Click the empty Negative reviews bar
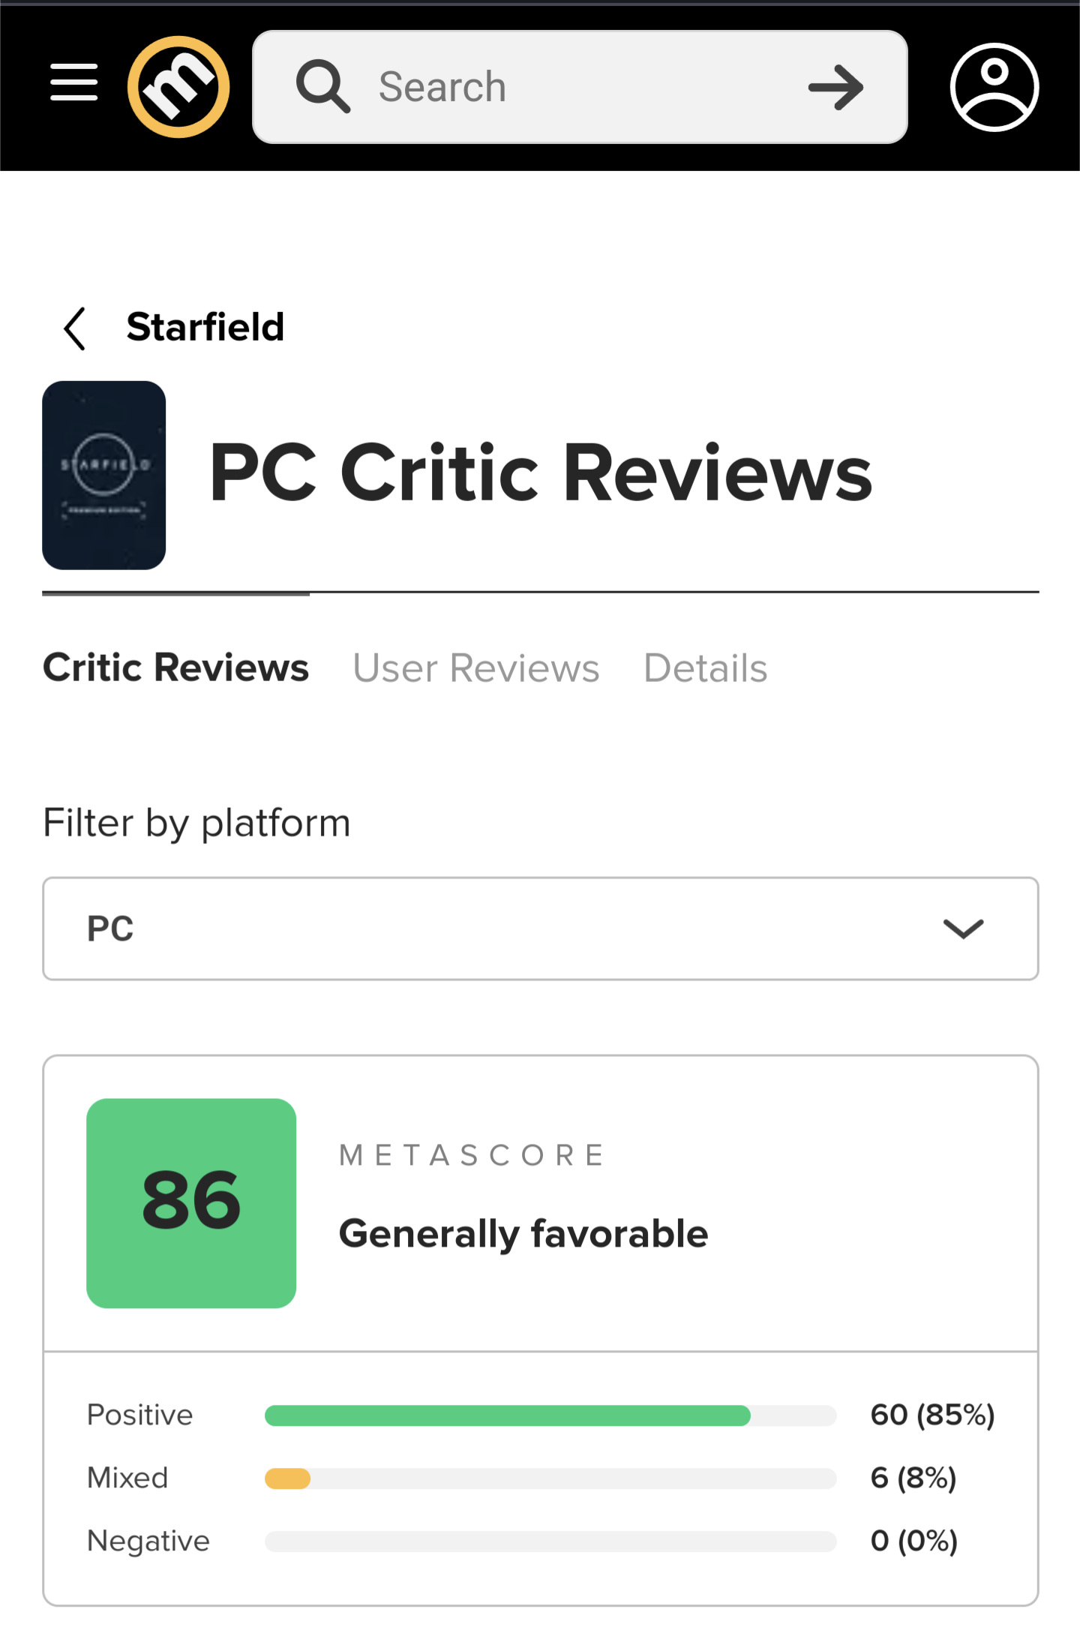The height and width of the screenshot is (1627, 1080). pyautogui.click(x=550, y=1541)
